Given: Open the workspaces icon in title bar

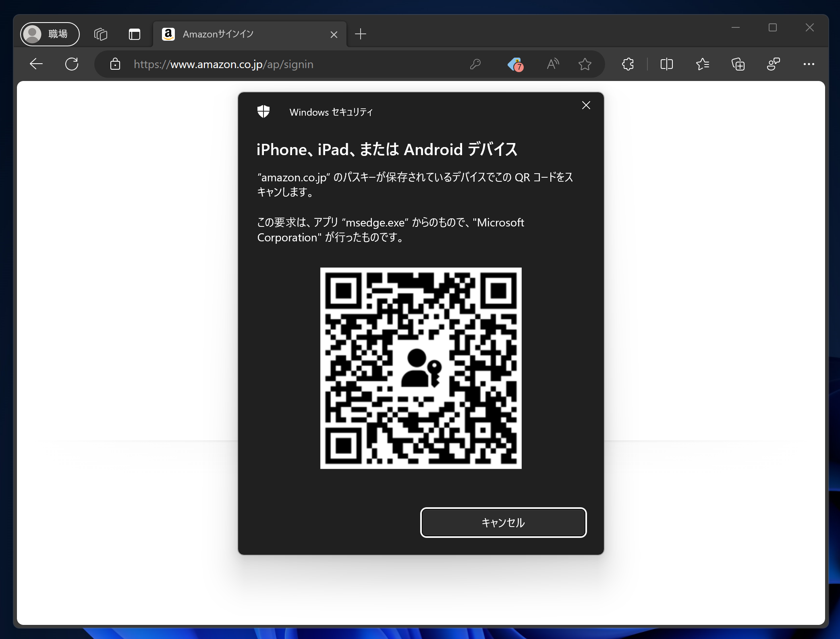Looking at the screenshot, I should point(101,34).
